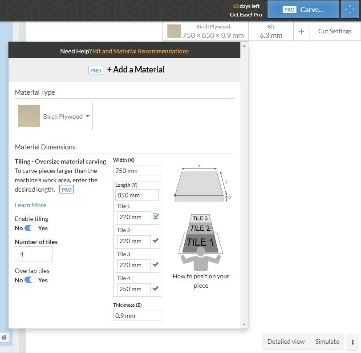Open the three-dot menu beside Simulate

click(353, 342)
